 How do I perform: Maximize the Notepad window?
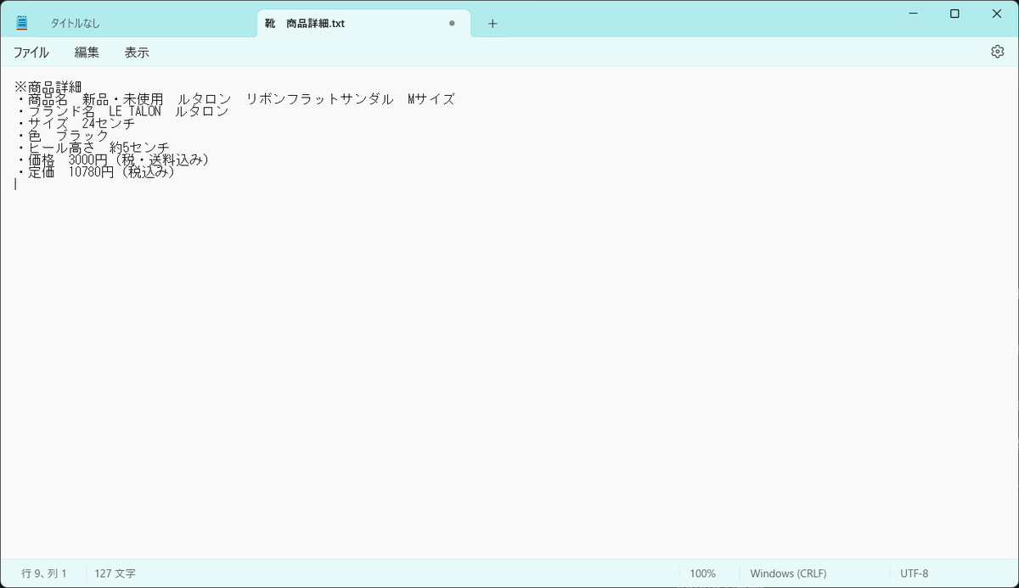pos(954,13)
